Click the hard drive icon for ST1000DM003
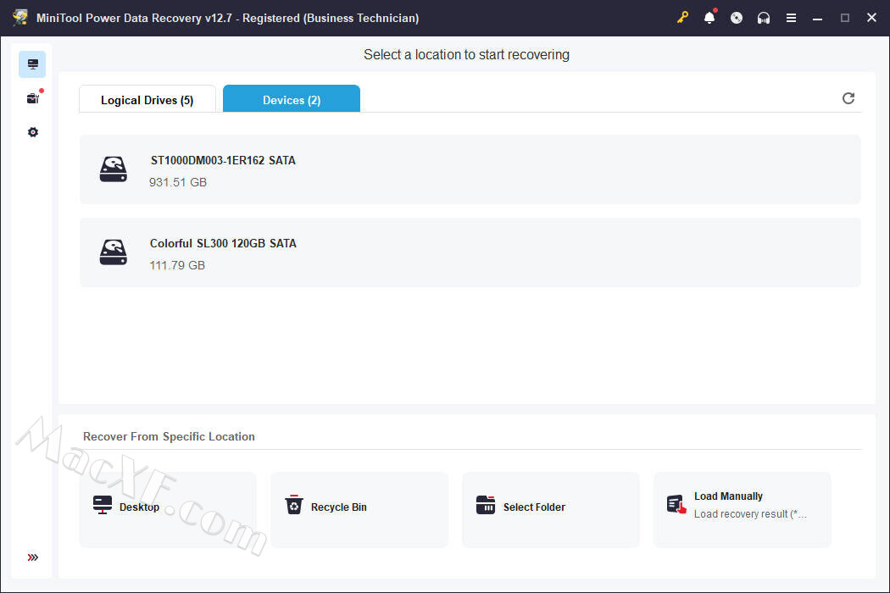This screenshot has height=593, width=890. click(x=114, y=169)
